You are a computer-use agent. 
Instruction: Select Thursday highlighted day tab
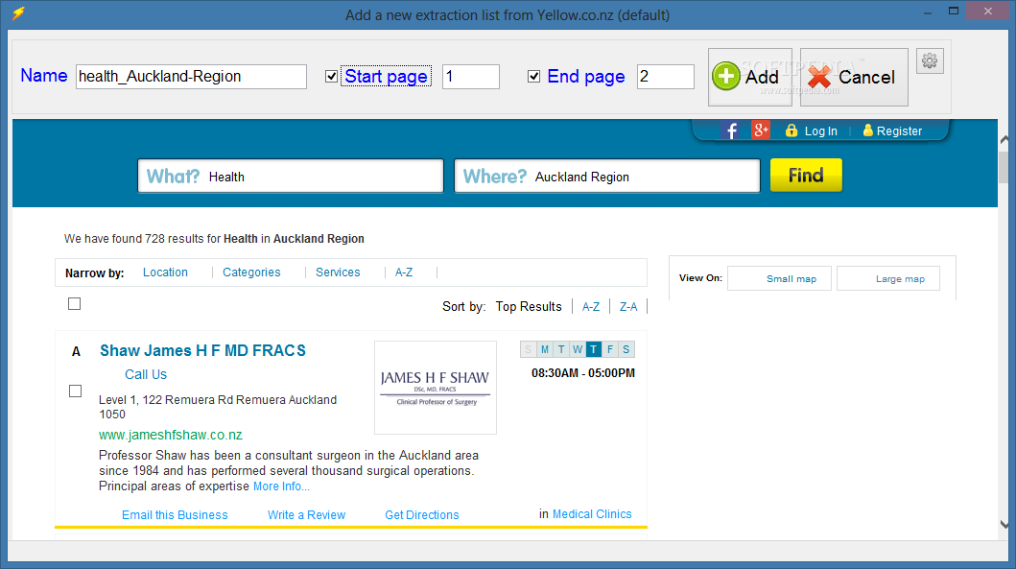click(594, 349)
